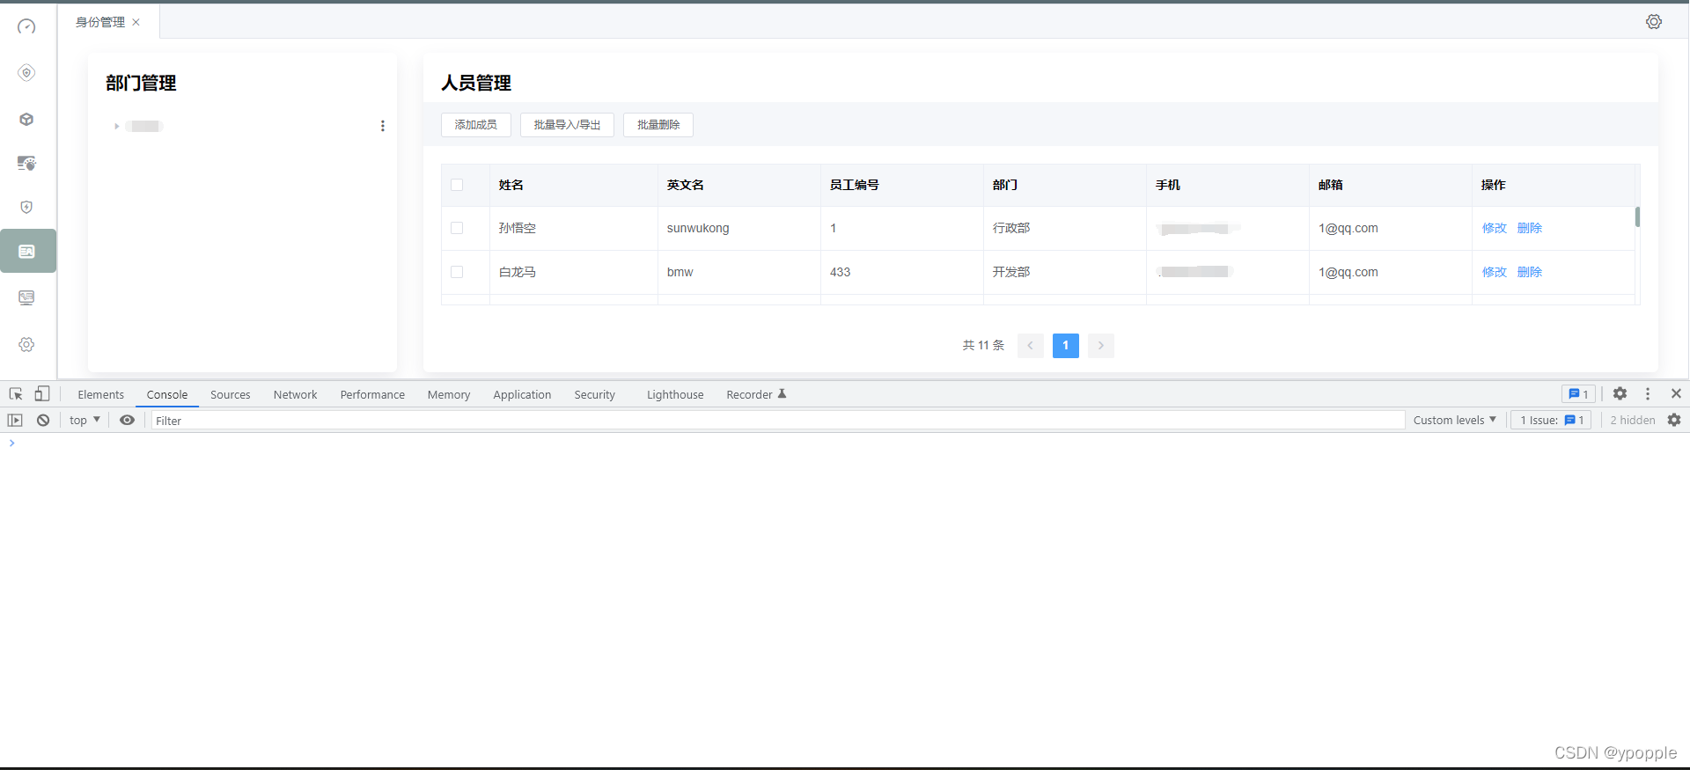Switch to the Lighthouse tab
The width and height of the screenshot is (1690, 770).
[x=675, y=394]
